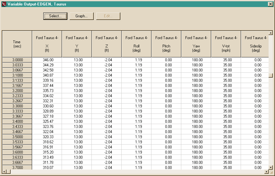Select row header 3.2000

pyautogui.click(x=17, y=91)
